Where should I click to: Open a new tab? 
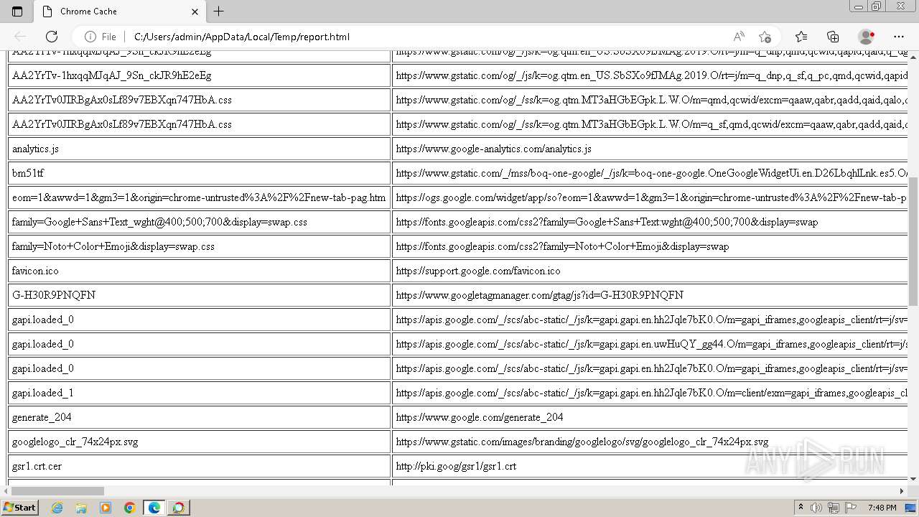tap(219, 11)
